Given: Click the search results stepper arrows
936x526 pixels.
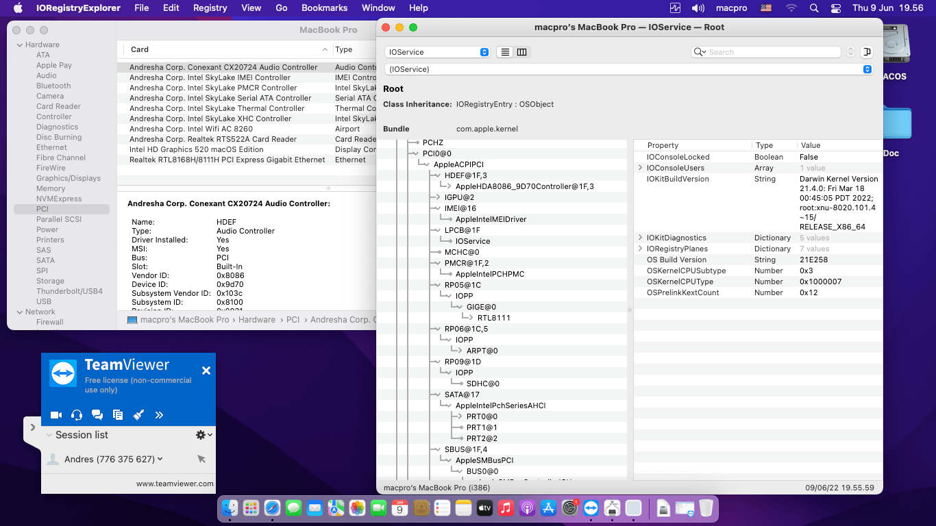Looking at the screenshot, I should [850, 52].
